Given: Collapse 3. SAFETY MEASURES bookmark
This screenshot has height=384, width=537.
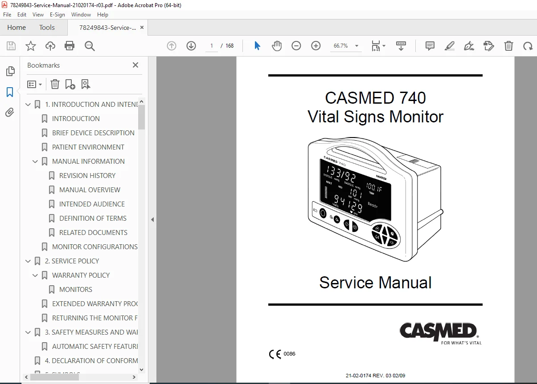Looking at the screenshot, I should pos(28,332).
